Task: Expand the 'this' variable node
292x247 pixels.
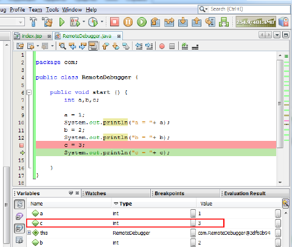Action: coord(29,232)
